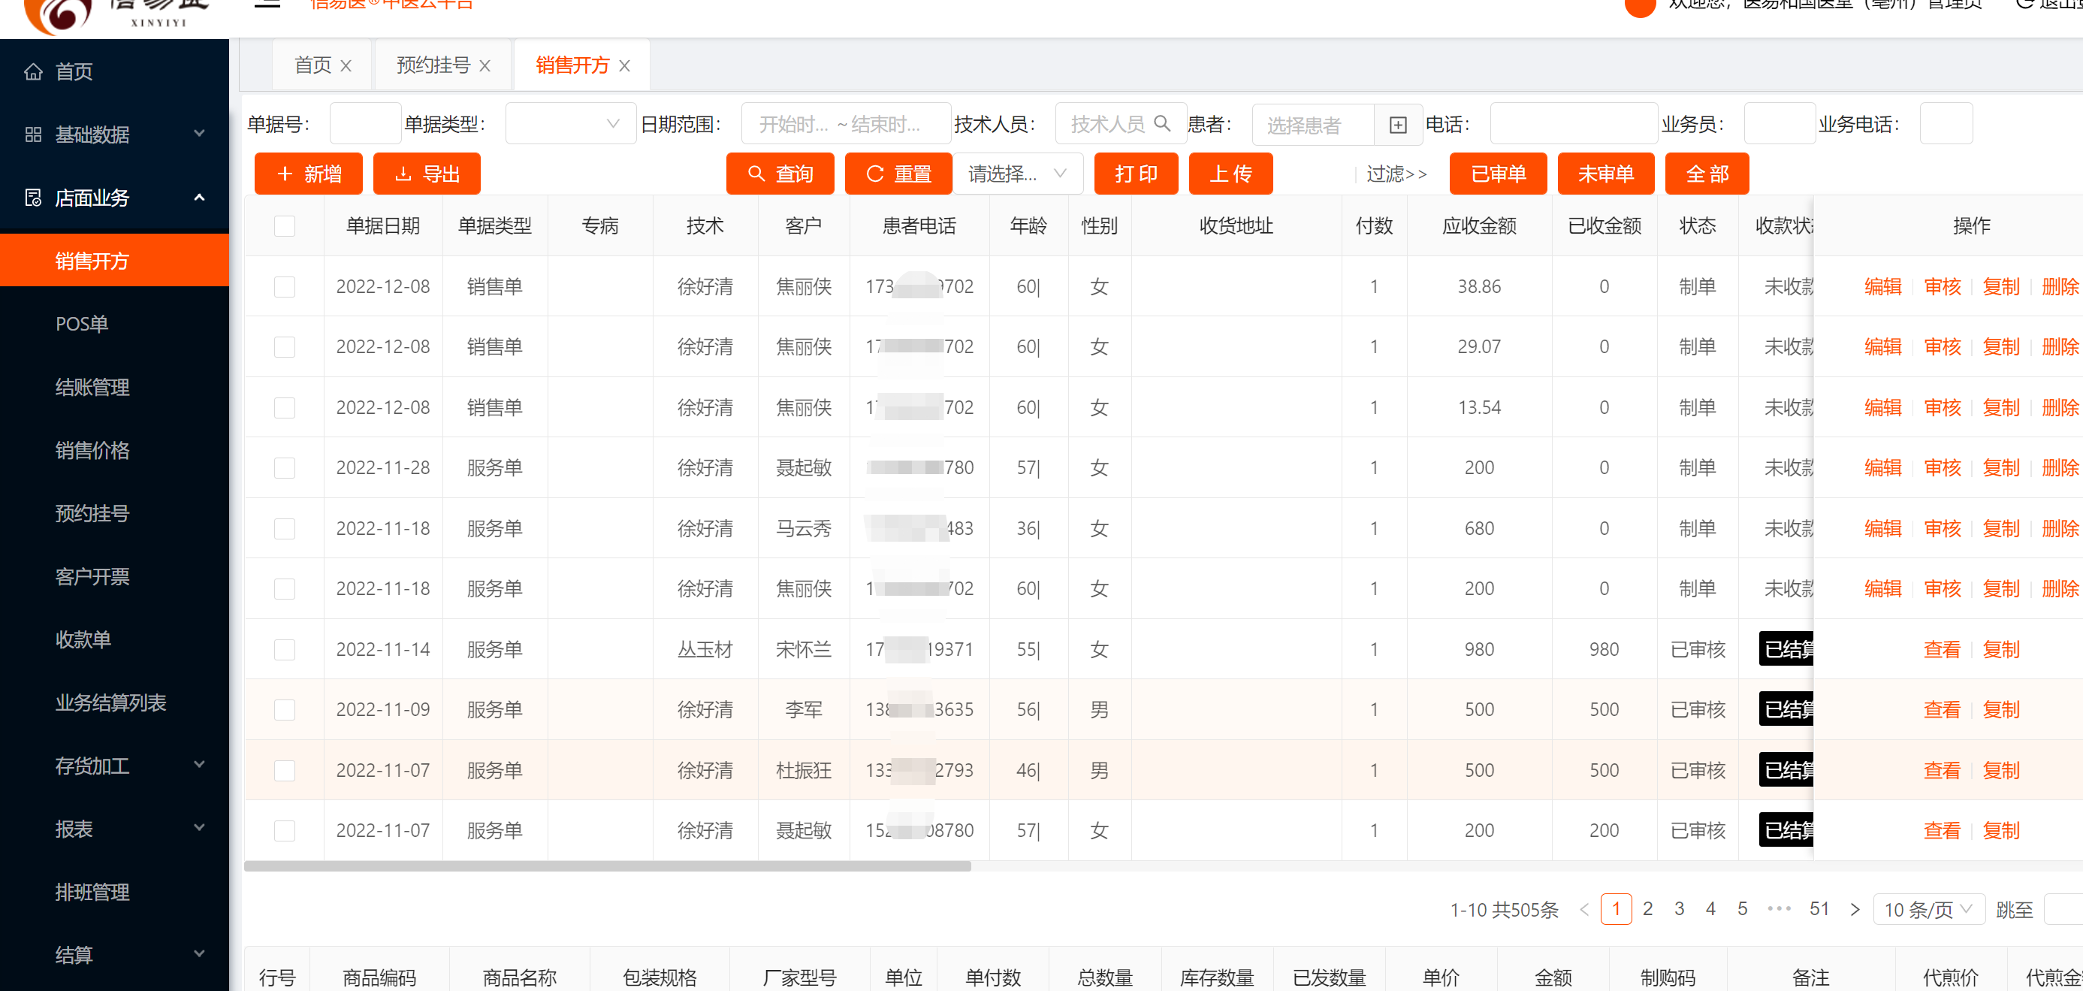Click the 新增 button with plus icon
The image size is (2083, 991).
pyautogui.click(x=308, y=173)
